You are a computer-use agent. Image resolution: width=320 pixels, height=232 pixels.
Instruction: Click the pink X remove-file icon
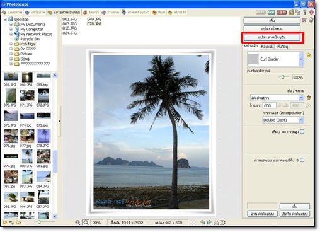pyautogui.click(x=304, y=20)
